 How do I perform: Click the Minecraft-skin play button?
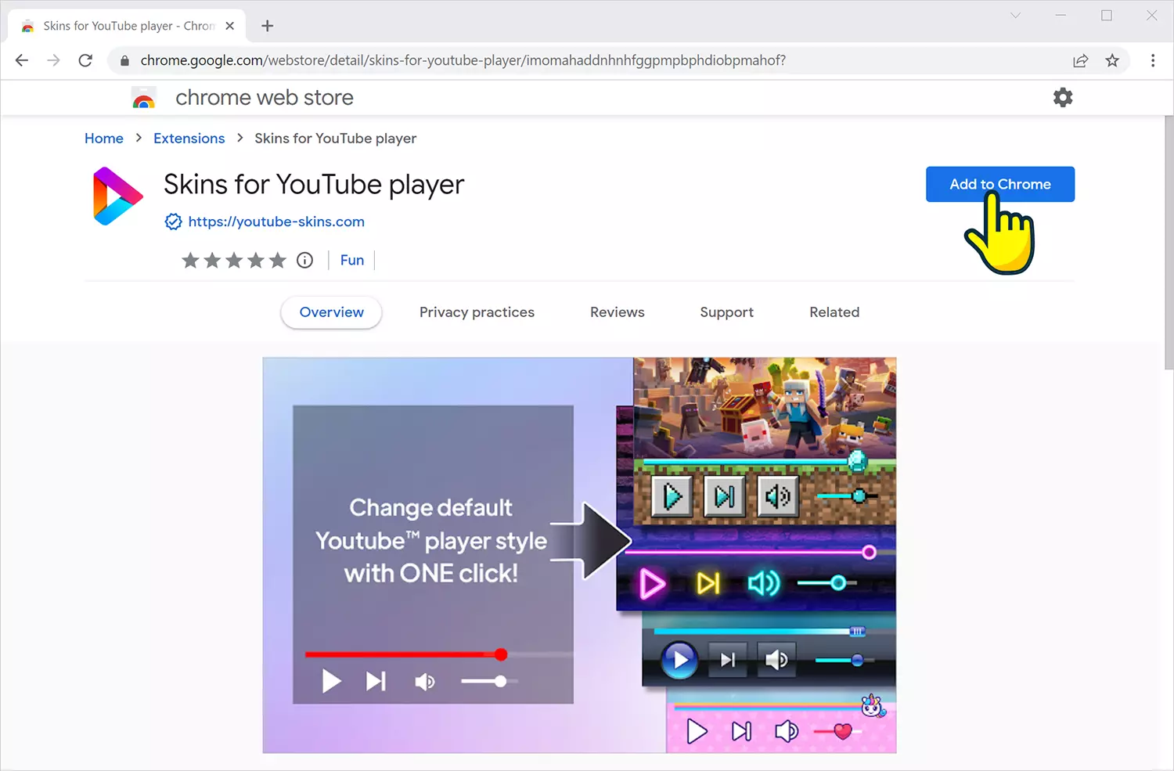(x=672, y=496)
